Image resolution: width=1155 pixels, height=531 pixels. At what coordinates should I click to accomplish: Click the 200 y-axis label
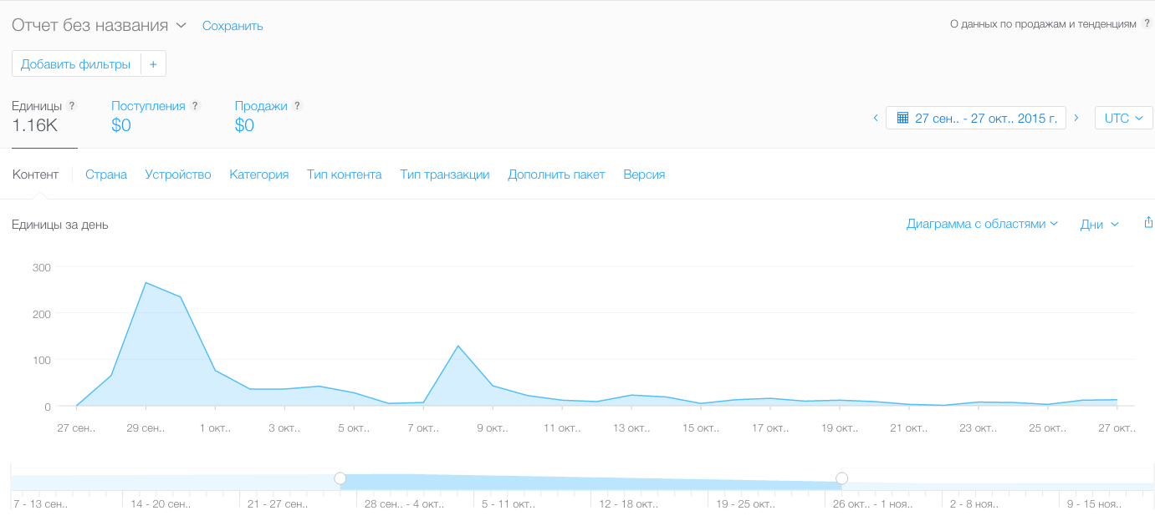[42, 314]
